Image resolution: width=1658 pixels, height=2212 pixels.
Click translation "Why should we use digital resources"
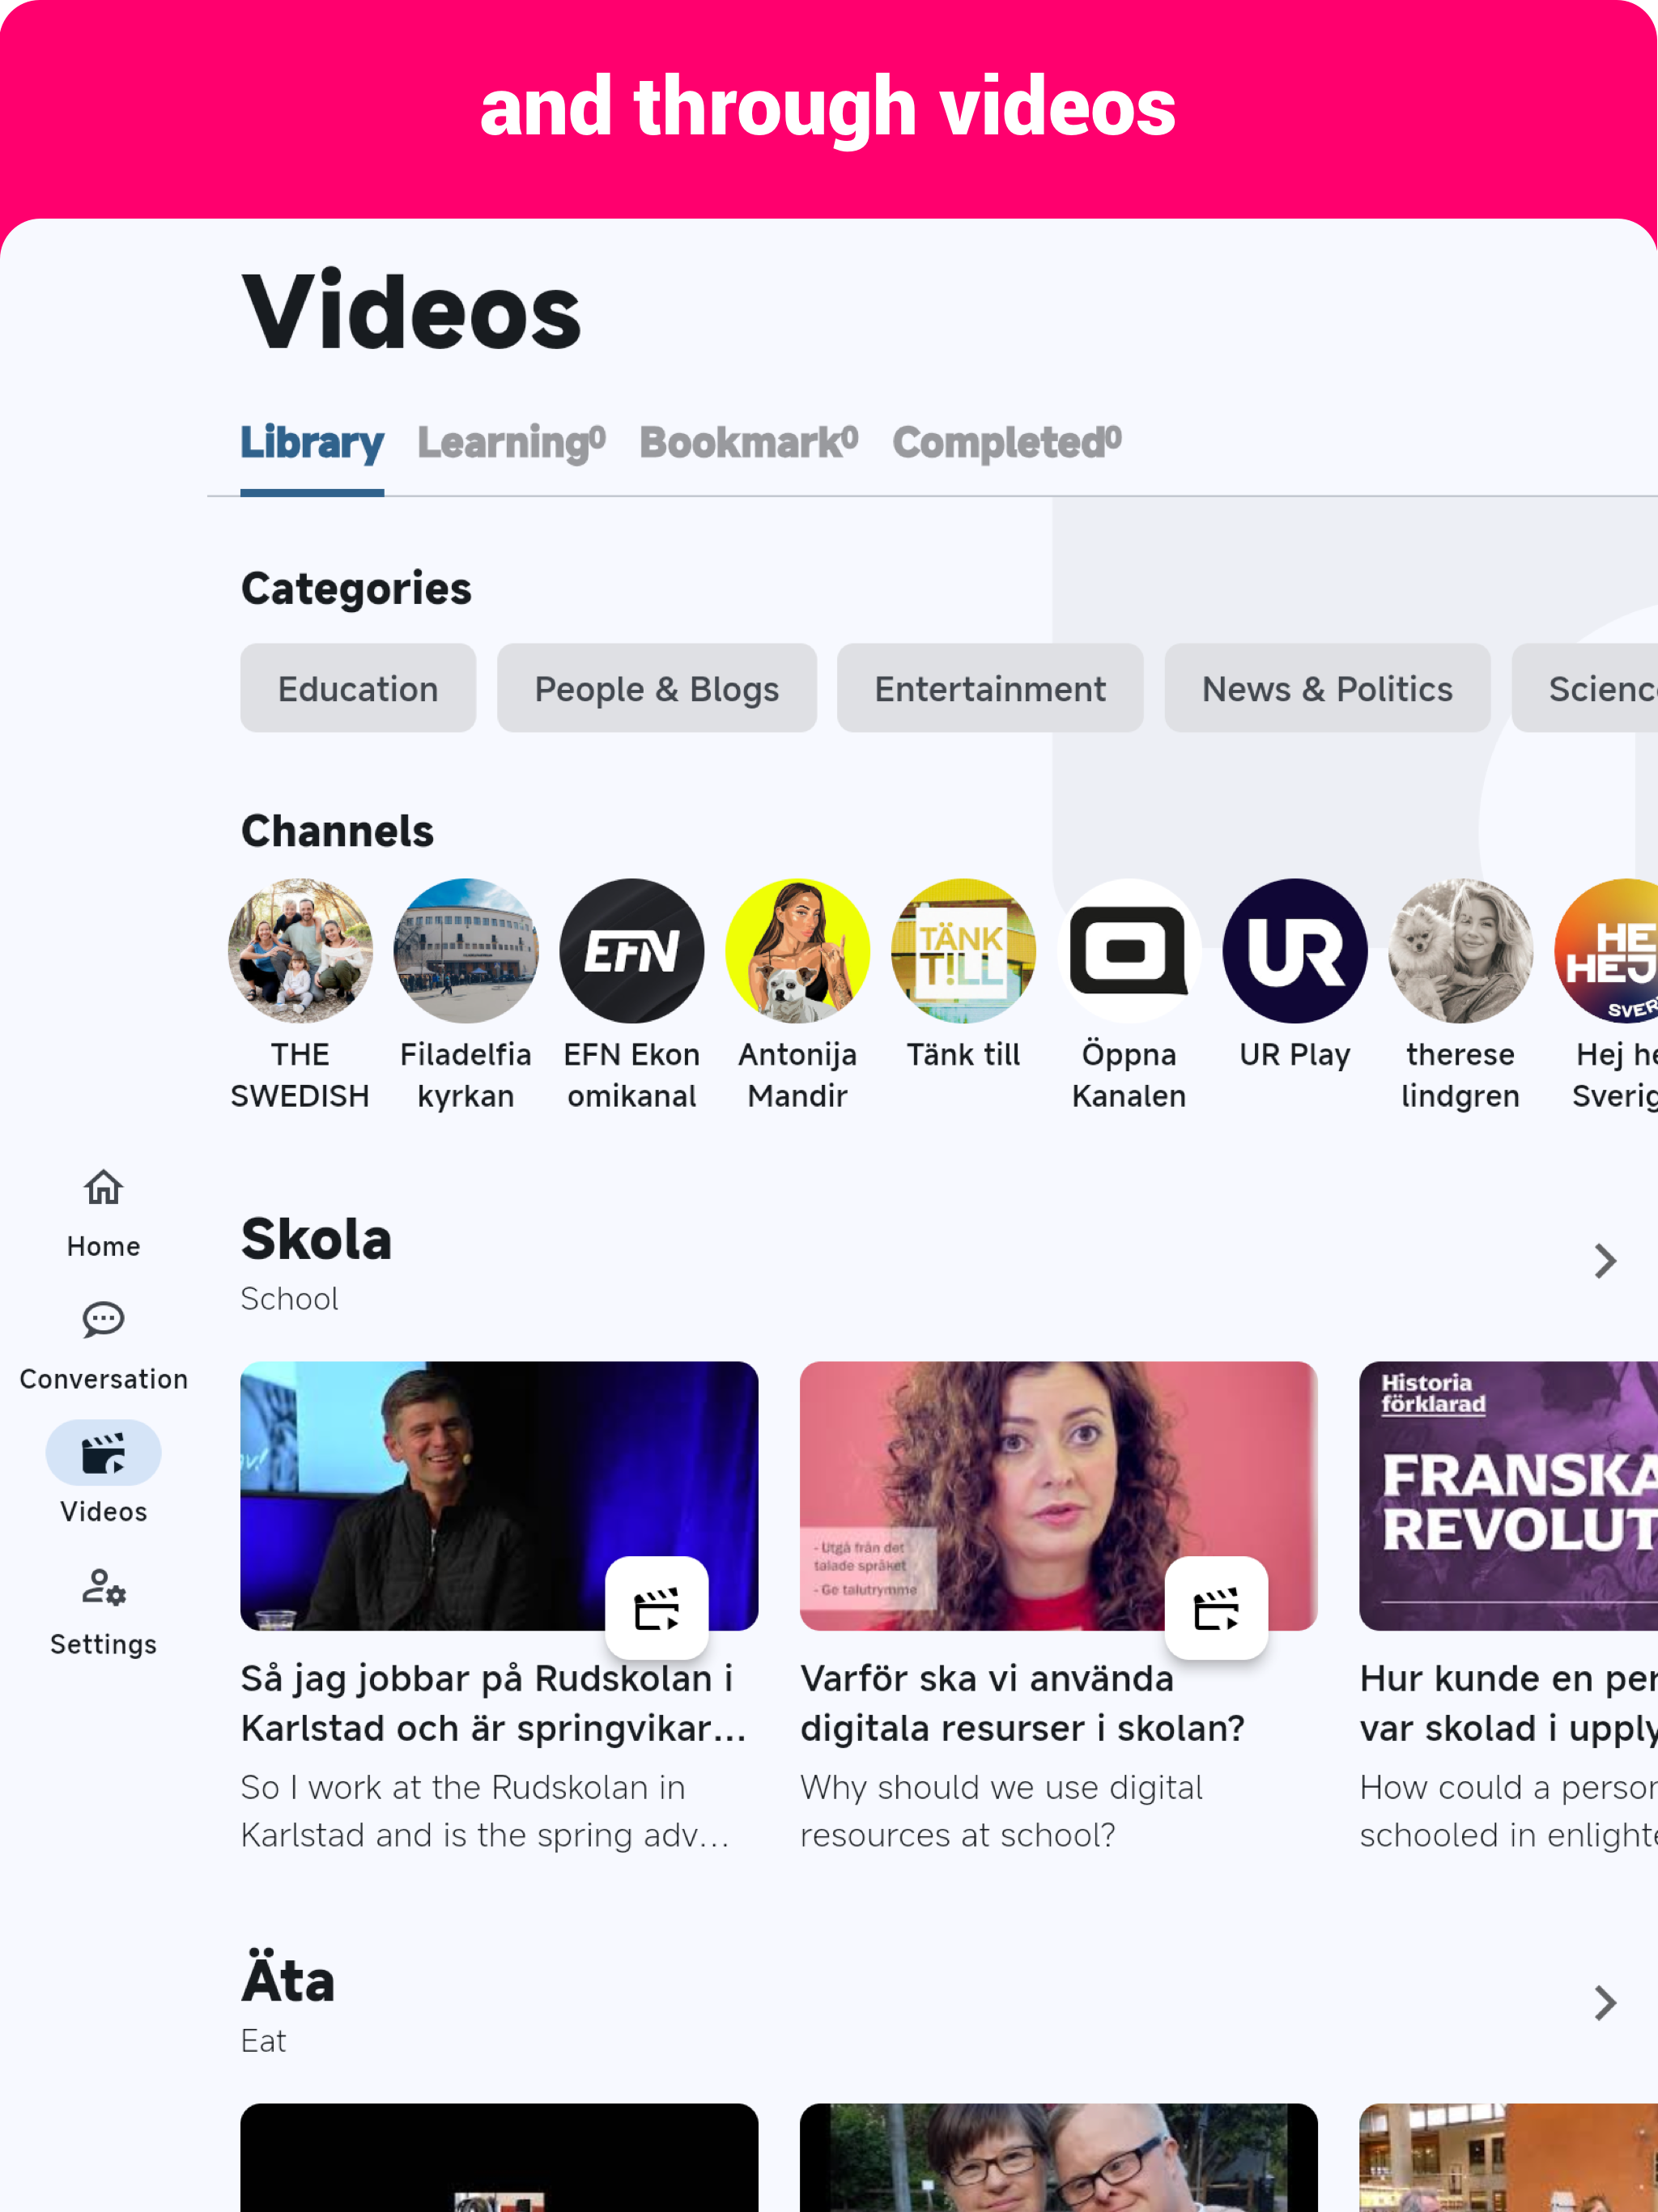[x=1001, y=1812]
